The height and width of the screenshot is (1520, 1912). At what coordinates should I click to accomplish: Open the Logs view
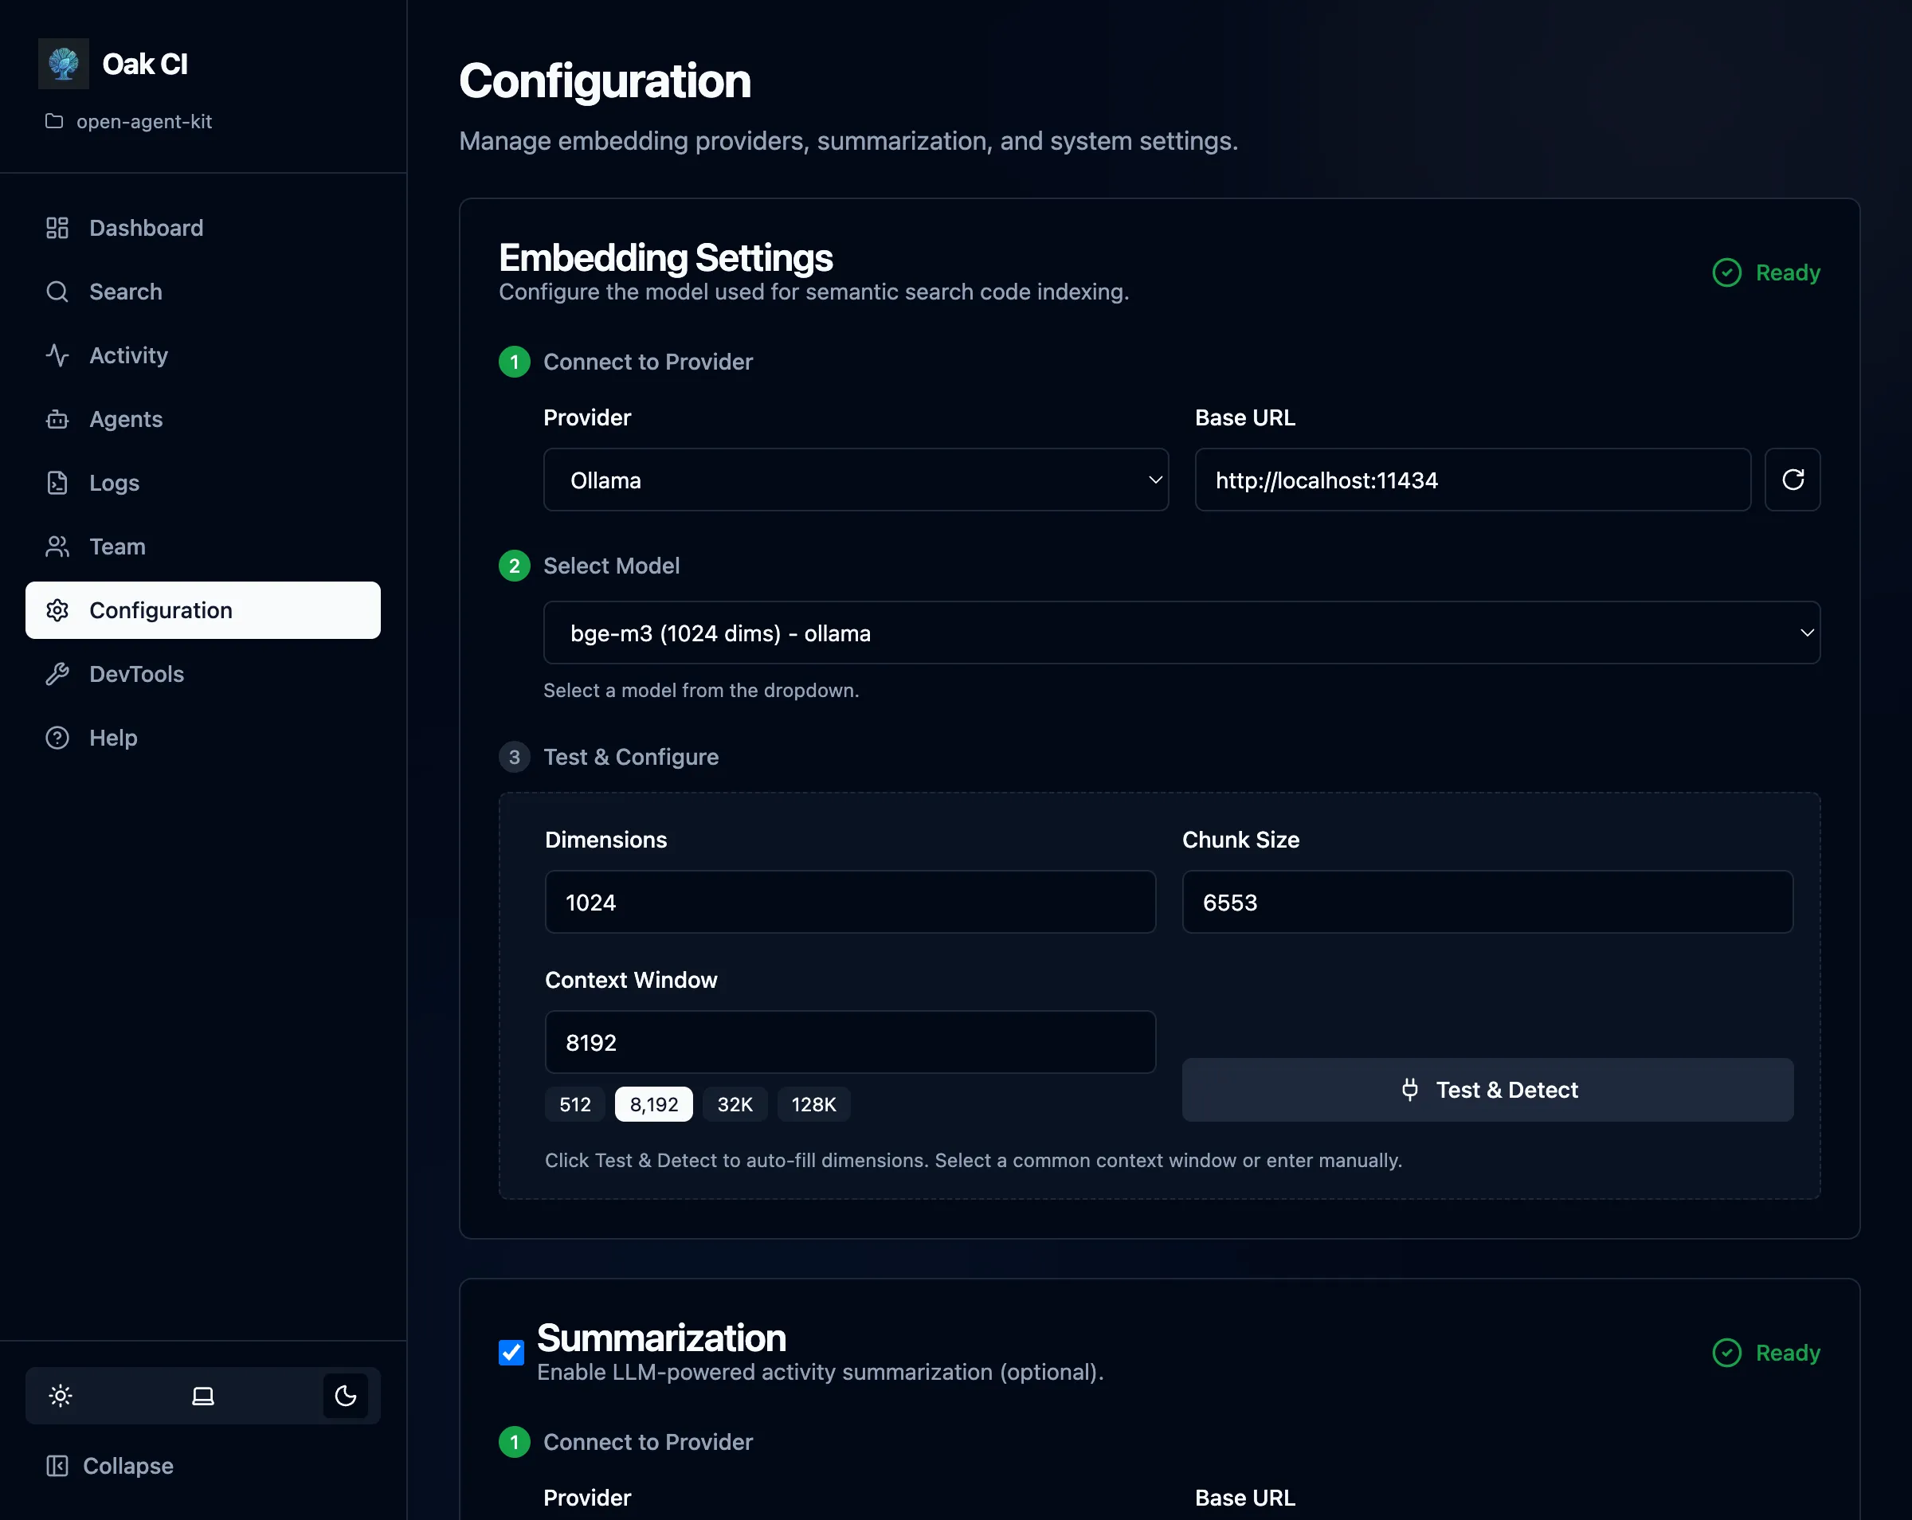point(113,483)
